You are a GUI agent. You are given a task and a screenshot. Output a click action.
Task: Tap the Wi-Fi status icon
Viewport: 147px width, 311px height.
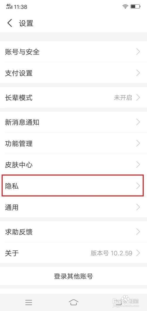pos(125,6)
